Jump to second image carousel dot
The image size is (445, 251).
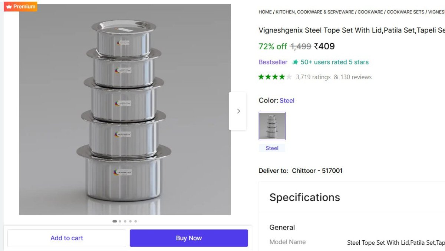tap(120, 221)
